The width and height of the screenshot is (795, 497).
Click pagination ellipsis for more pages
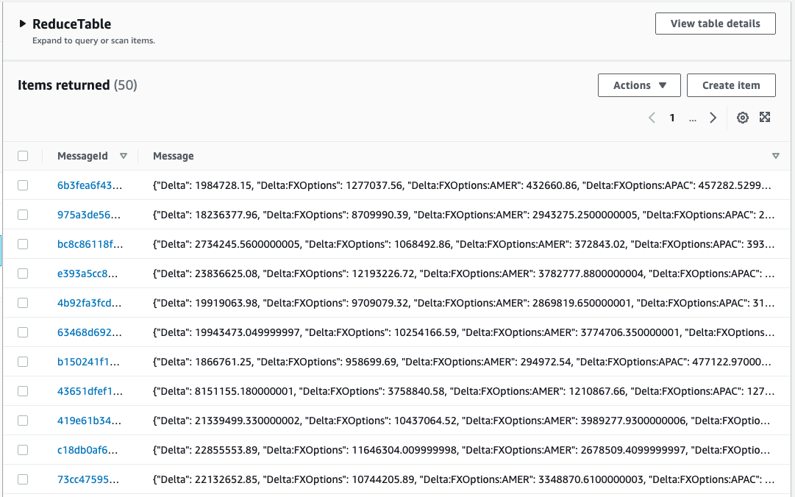coord(692,118)
